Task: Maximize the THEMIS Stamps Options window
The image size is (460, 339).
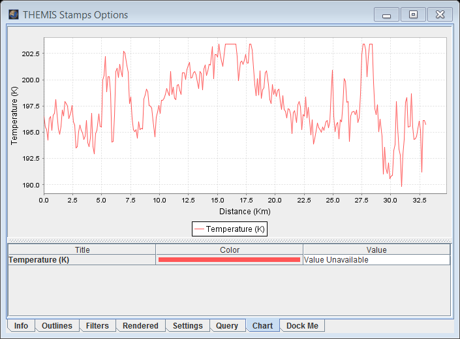Action: 413,14
